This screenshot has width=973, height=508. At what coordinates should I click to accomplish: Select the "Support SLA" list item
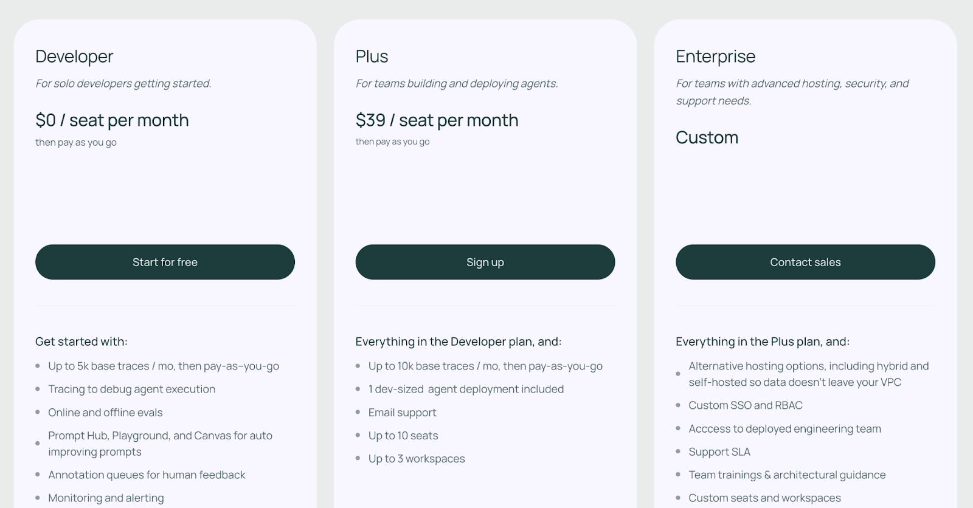tap(719, 452)
